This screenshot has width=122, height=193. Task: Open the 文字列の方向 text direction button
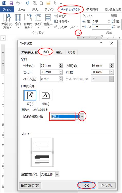coord(7,21)
